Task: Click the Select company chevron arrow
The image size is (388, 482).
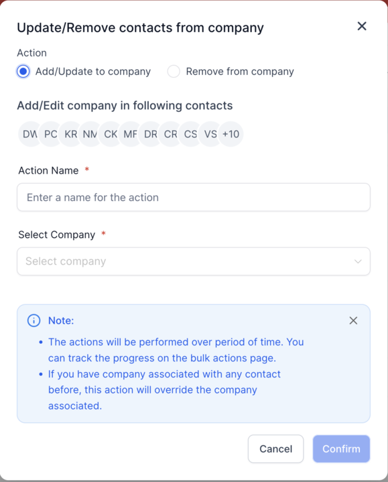Action: pyautogui.click(x=358, y=261)
